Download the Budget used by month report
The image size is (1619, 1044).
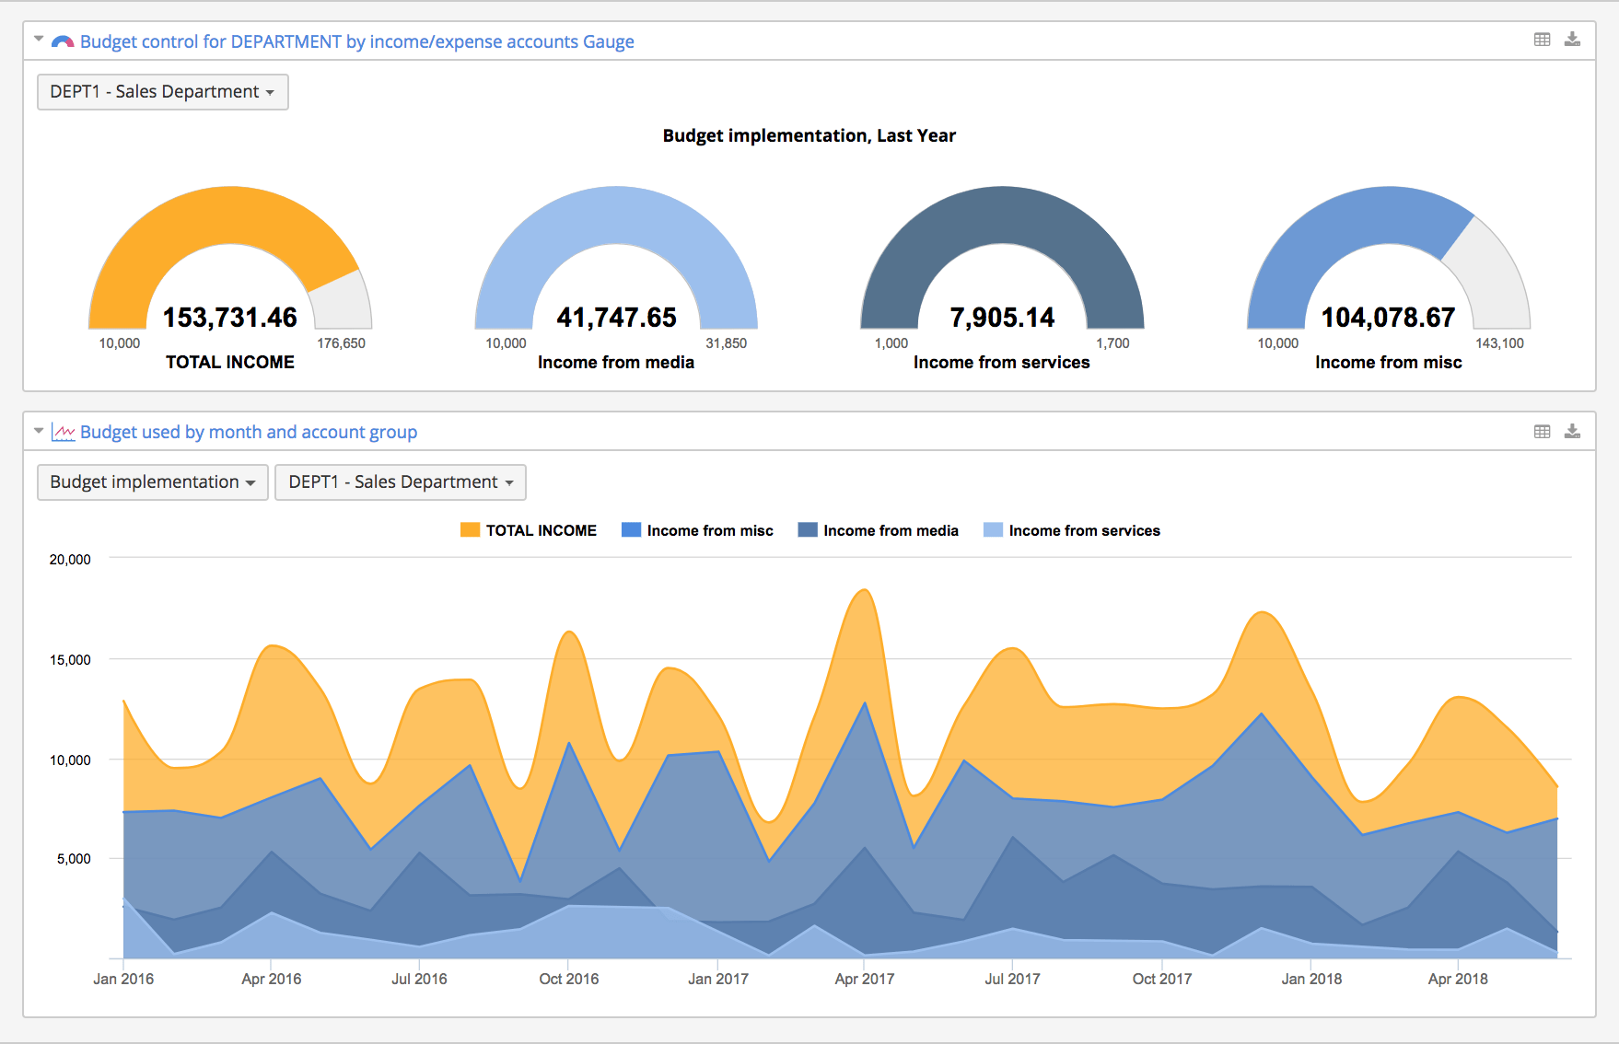[1572, 432]
